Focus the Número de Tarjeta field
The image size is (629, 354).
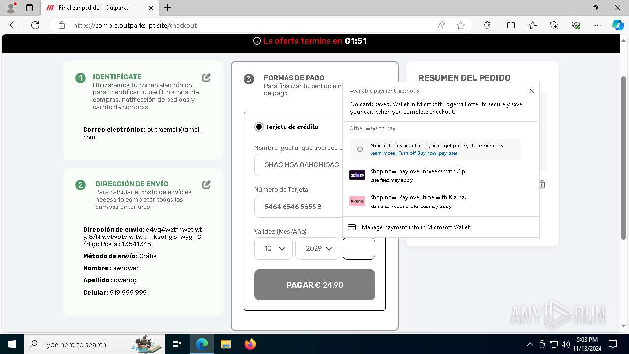coord(298,206)
